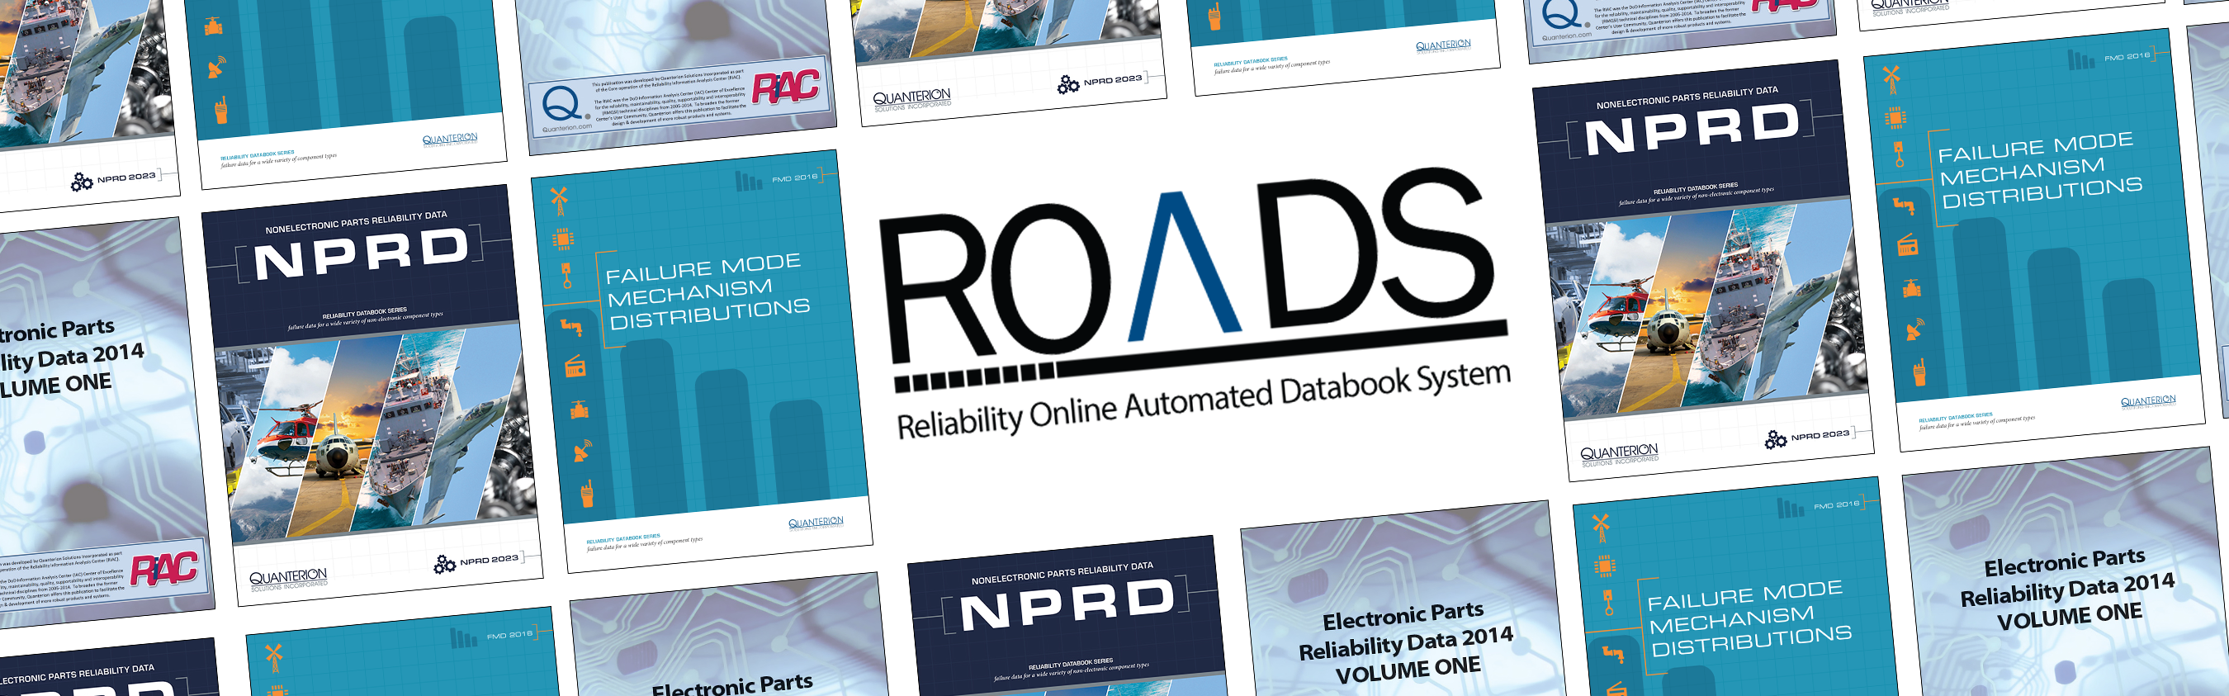Click walkie-talkie icon on FMD cover adjoining ROADS logo
Screen dimensions: 2229x696
coord(587,494)
